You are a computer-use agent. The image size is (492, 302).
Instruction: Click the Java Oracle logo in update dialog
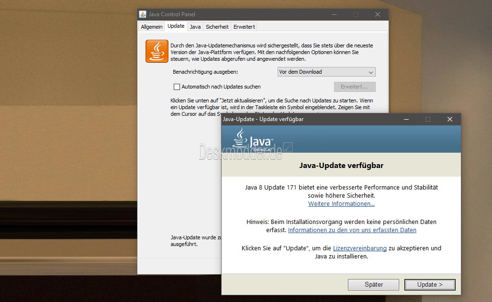pos(253,140)
